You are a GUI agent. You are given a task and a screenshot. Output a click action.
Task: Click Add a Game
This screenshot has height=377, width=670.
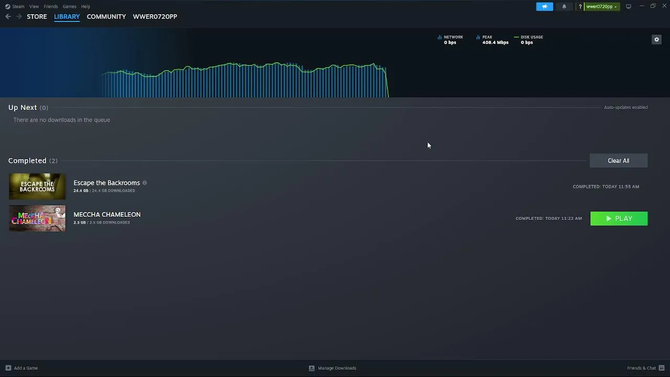(21, 368)
